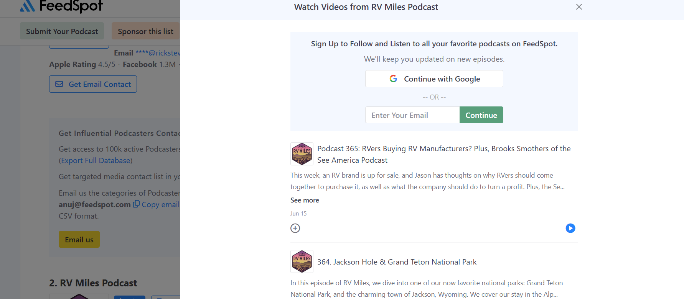Select anuj@feedspot.com email text
Screen dimensions: 684x299
(95, 204)
